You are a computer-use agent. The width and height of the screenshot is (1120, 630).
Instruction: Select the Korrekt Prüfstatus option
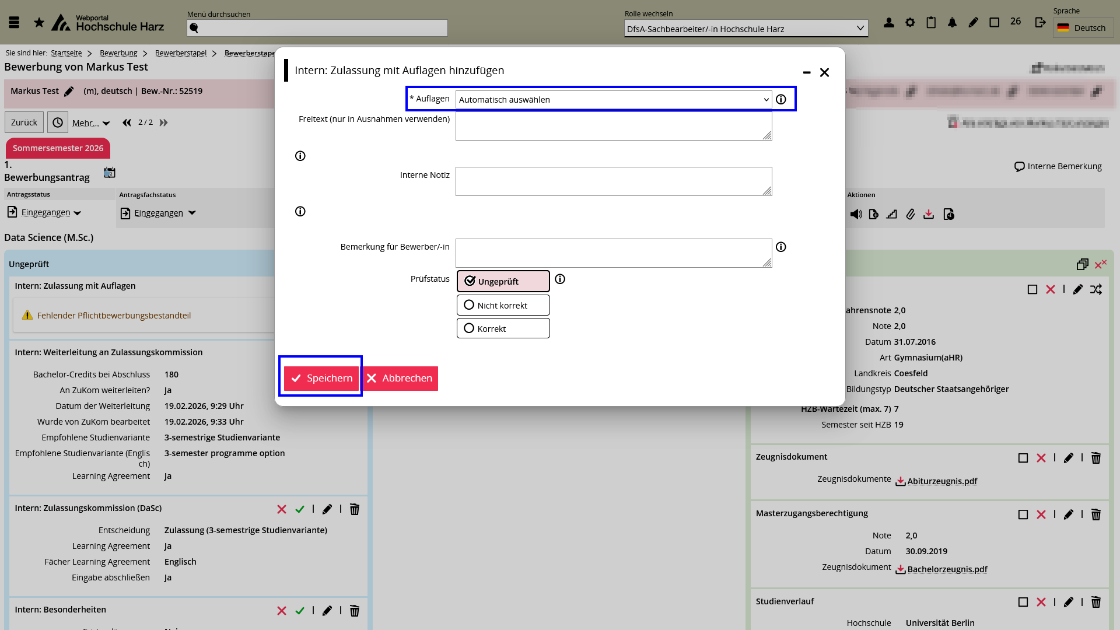[x=503, y=328]
